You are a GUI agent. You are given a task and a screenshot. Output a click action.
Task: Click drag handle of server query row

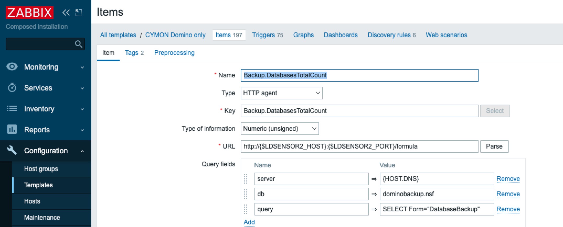[x=246, y=179]
